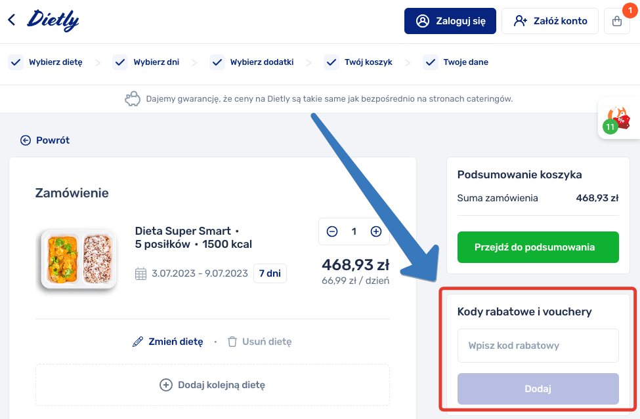Screen dimensions: 640x419
Task: Click the back arrow beside Dietly logo
Action: click(x=12, y=20)
